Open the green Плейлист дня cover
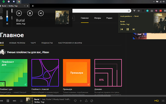Viewport: 166px width, 104px height. 14,73
